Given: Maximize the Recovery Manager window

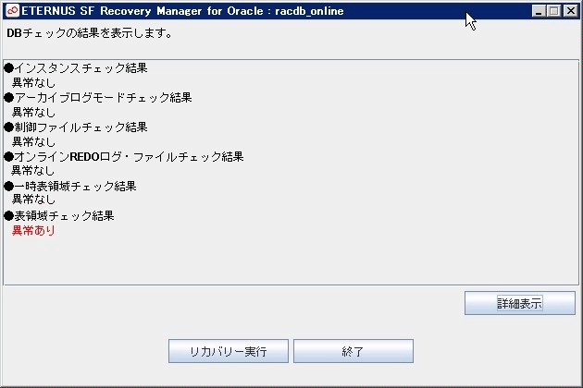Looking at the screenshot, I should (554, 11).
